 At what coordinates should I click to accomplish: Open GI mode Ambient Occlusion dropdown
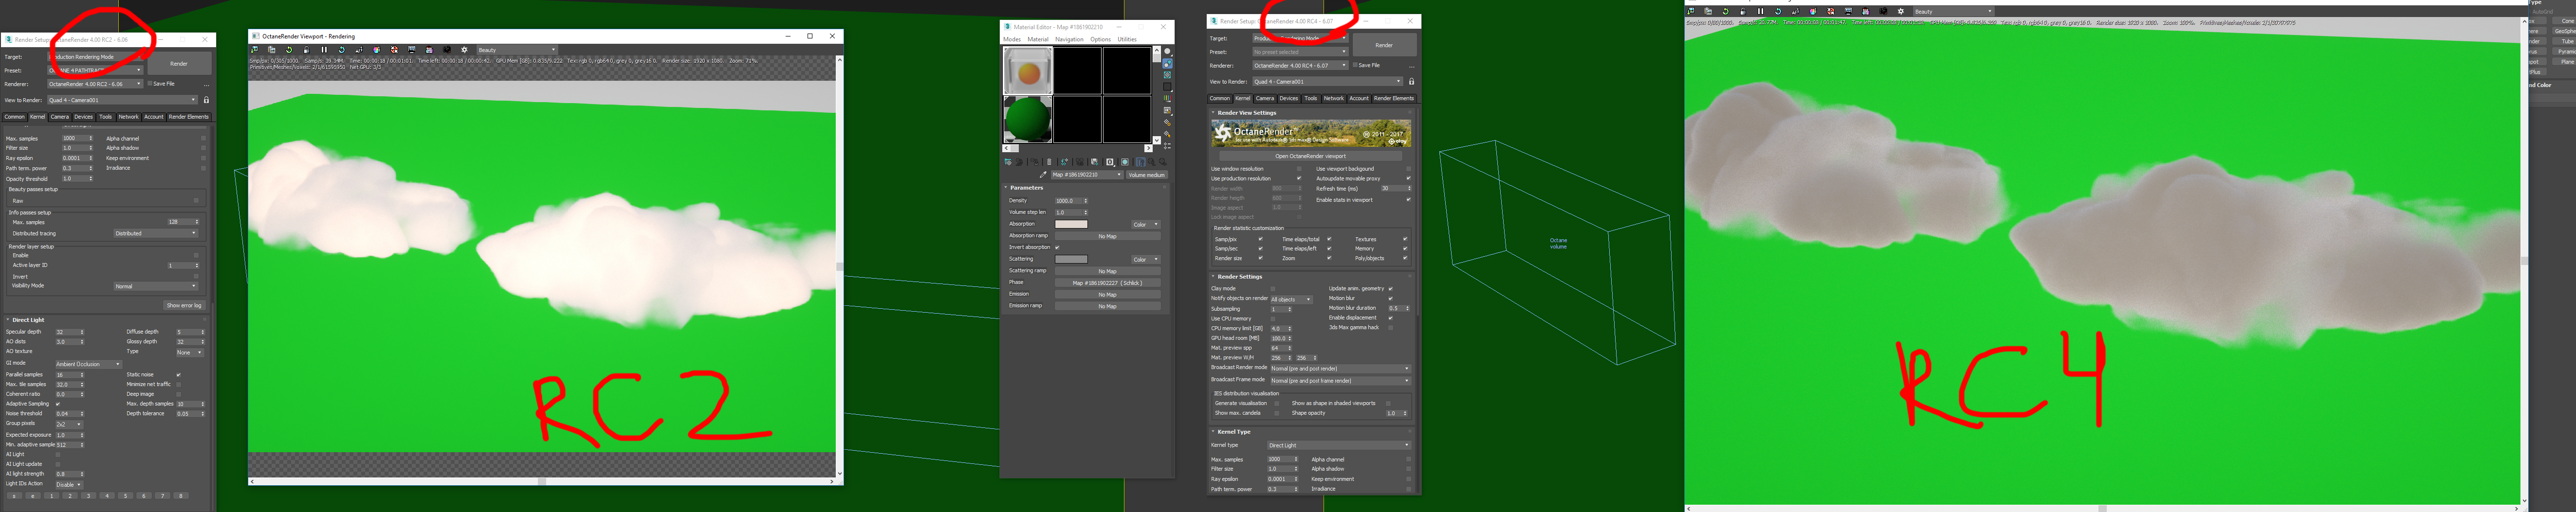(88, 364)
